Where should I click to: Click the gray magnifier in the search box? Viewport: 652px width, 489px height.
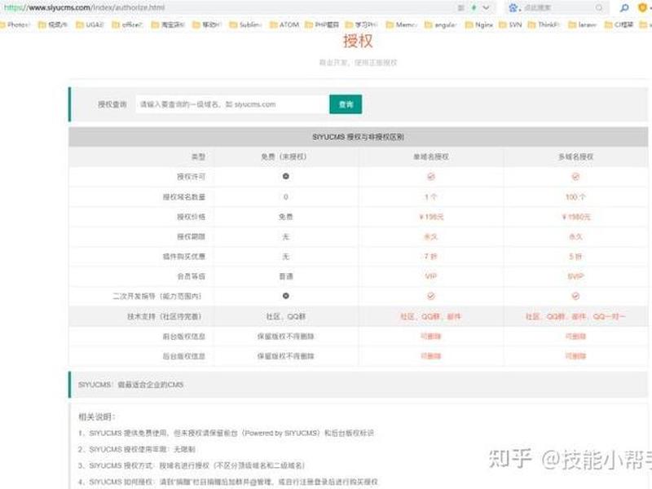point(599,8)
